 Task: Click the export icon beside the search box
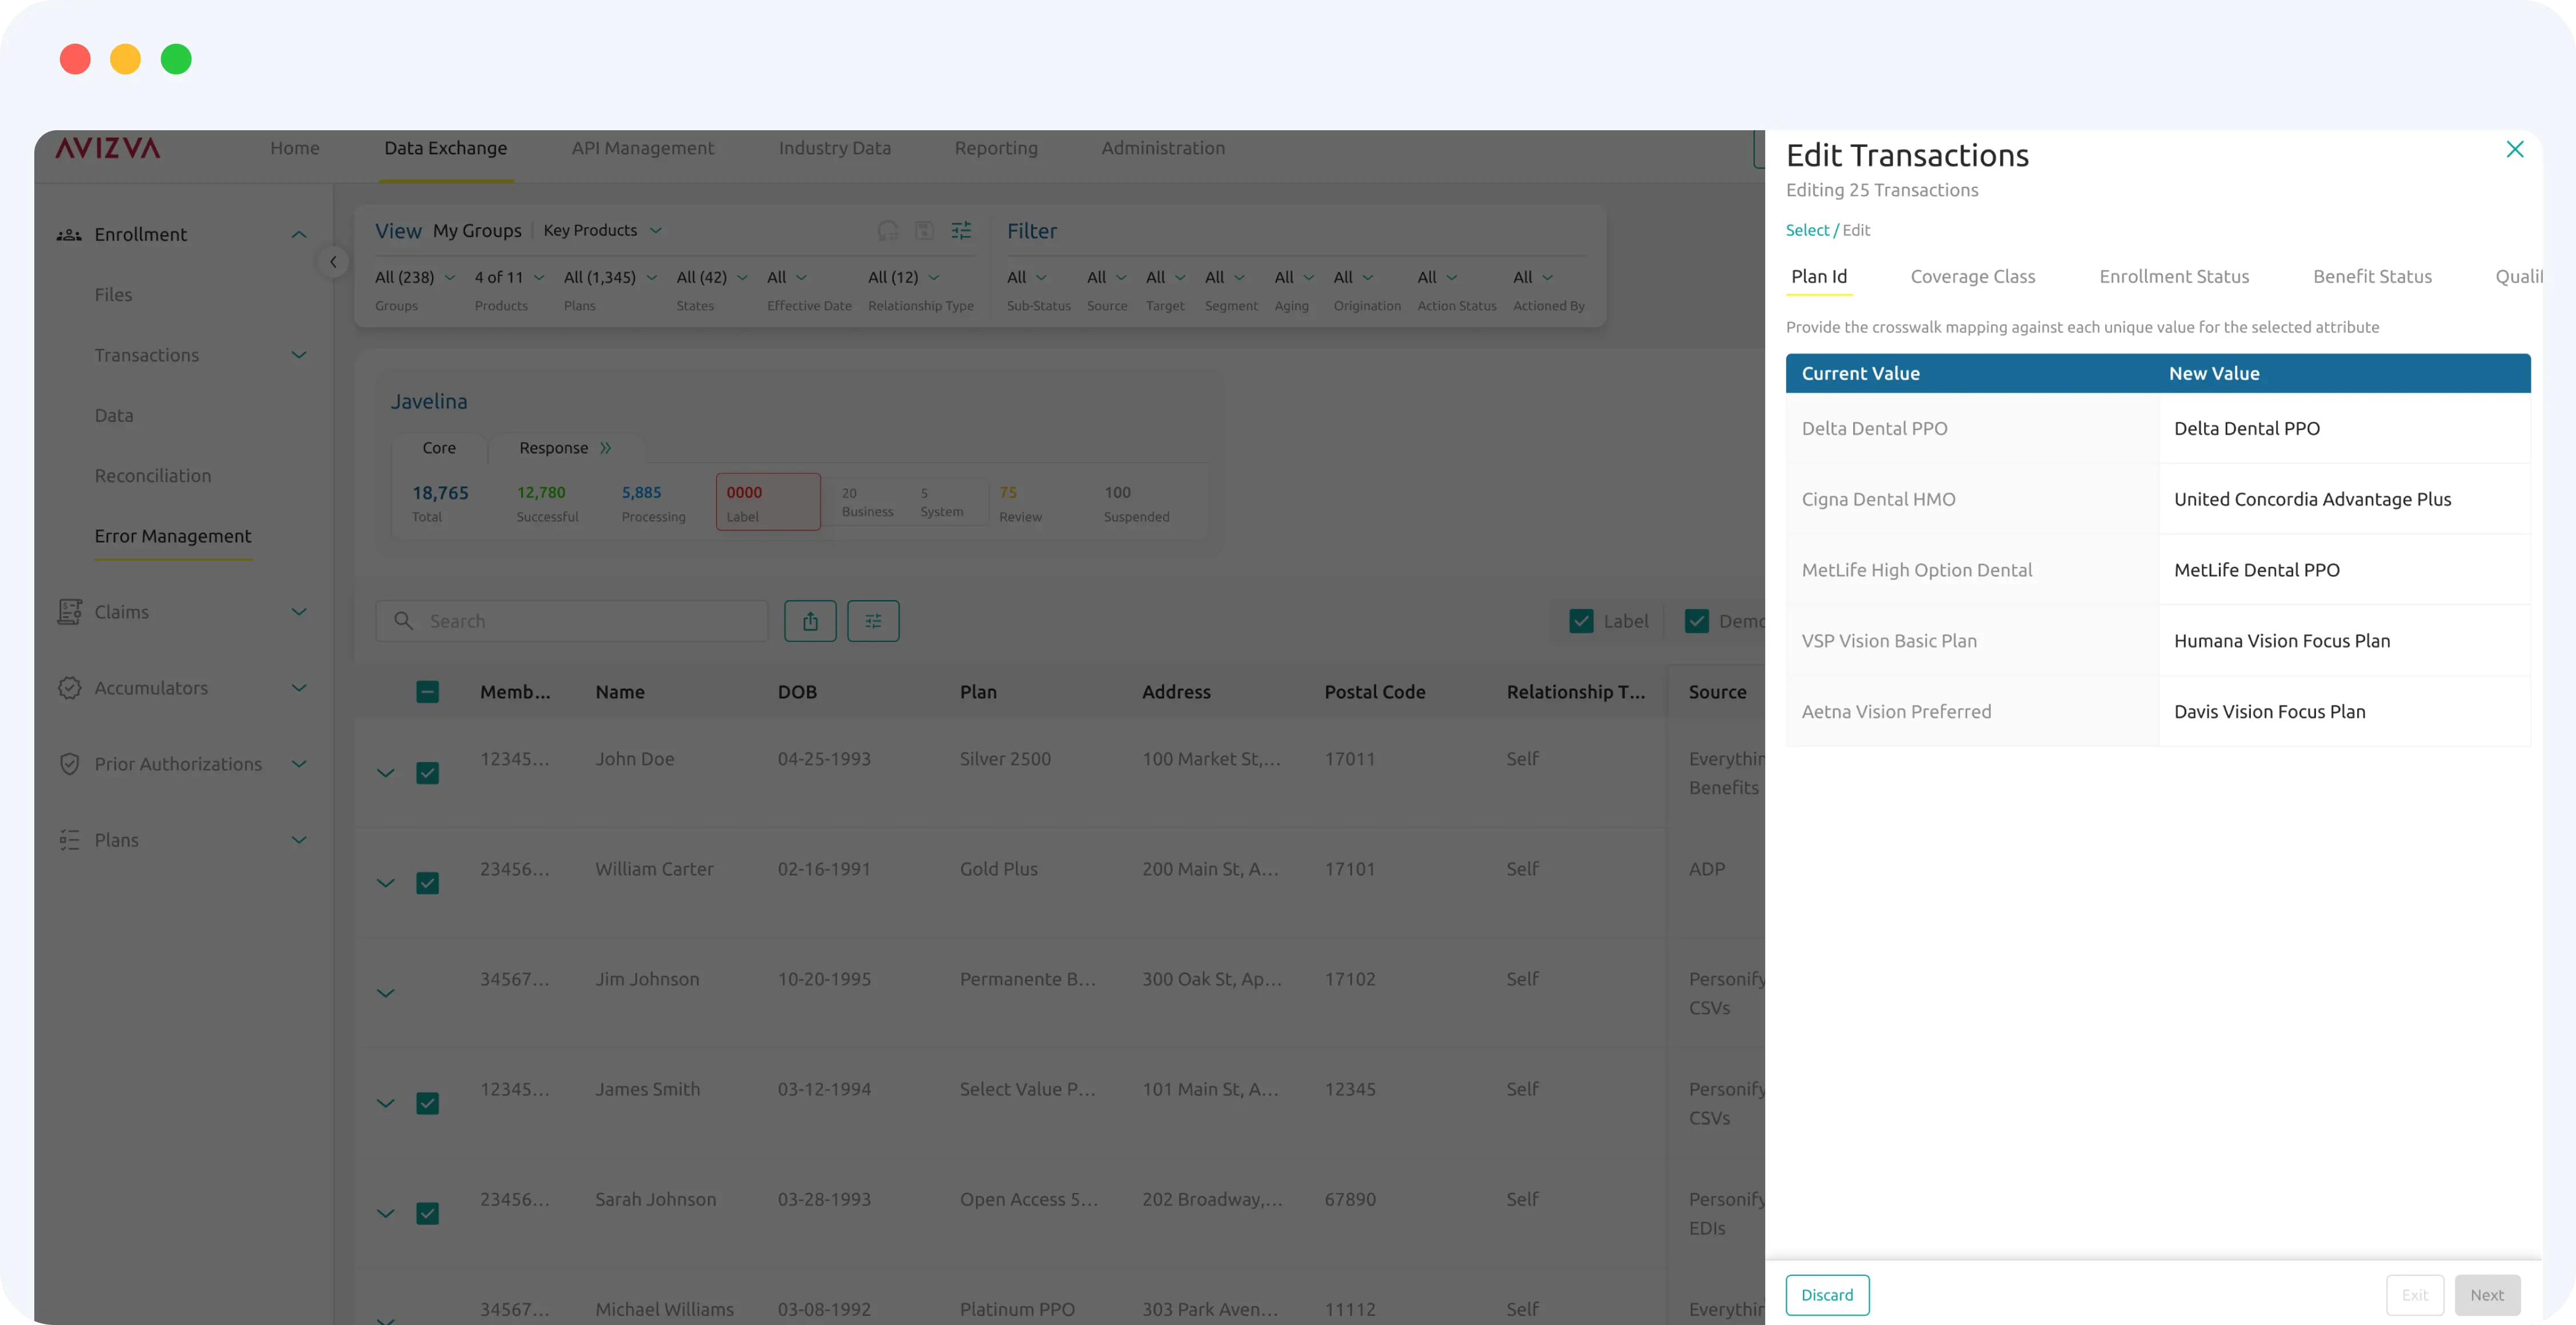(810, 621)
